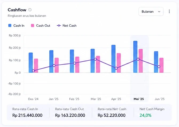Image resolution: width=179 pixels, height=127 pixels.
Task: Click the blue Cash In legend swatch
Action: point(10,25)
